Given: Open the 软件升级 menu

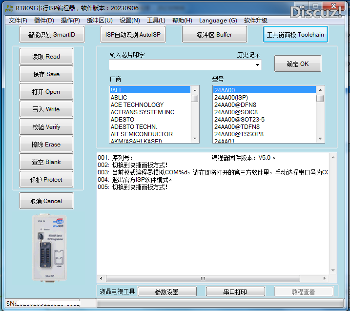Looking at the screenshot, I should click(256, 21).
